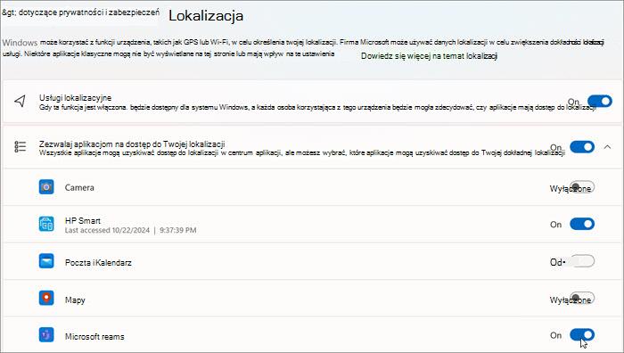The image size is (624, 353).
Task: Select the Usługi lokalizacyjne title text
Action: point(75,97)
